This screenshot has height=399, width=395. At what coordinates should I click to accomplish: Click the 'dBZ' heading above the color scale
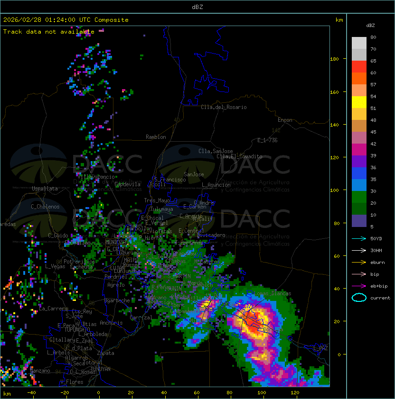(x=370, y=26)
